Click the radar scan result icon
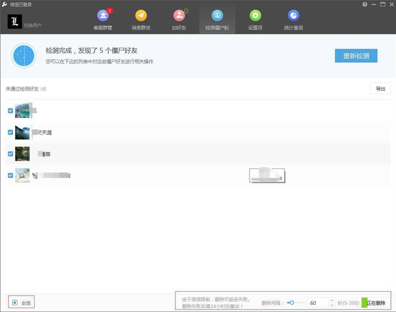Screen dimensions: 396x312 point(24,55)
